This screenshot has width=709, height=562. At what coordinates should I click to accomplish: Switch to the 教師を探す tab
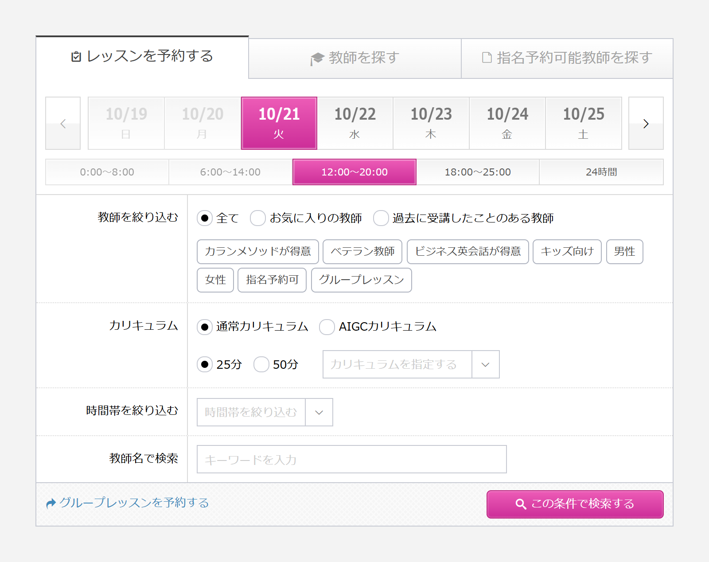click(355, 59)
